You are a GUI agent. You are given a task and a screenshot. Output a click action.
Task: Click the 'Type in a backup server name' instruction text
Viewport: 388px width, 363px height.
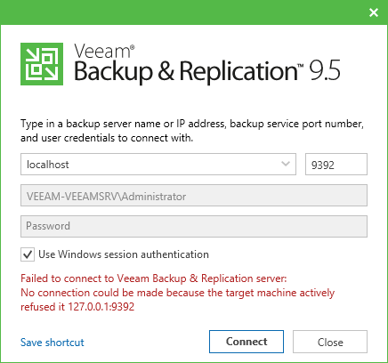click(192, 131)
